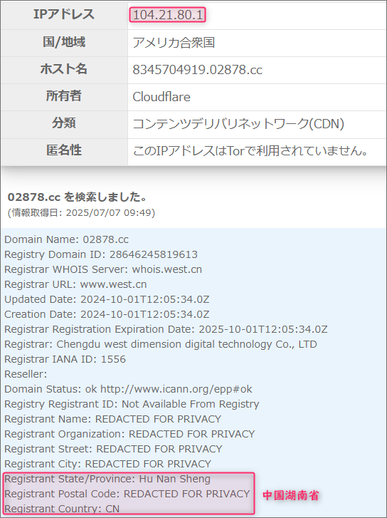
Task: Click the Registrant State/Province Hu Nan Sheng line
Action: click(107, 479)
